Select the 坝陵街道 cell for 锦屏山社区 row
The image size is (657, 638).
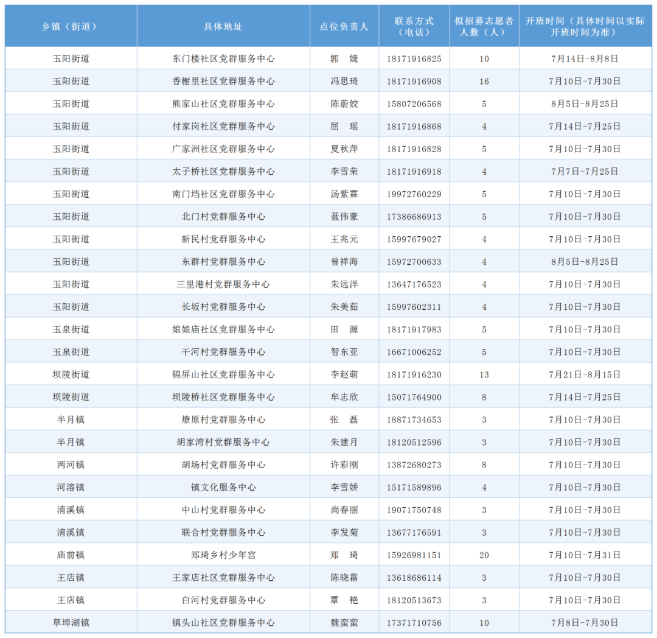pos(71,374)
